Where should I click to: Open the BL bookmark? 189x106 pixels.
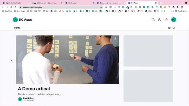click(69, 11)
